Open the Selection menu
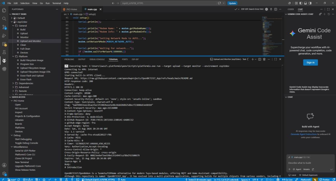 pyautogui.click(x=25, y=3)
